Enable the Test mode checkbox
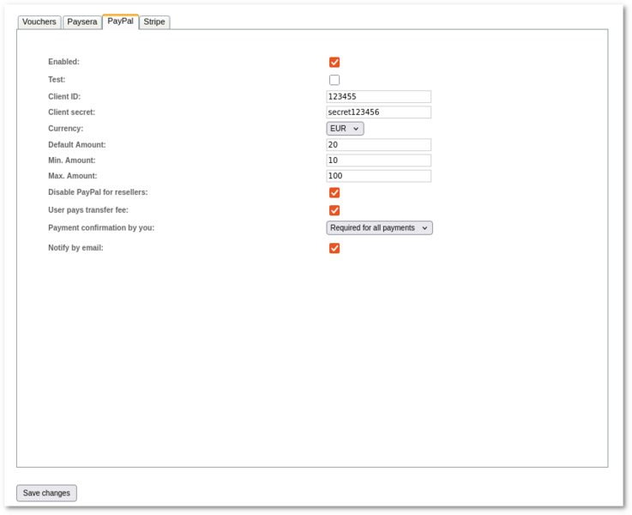The height and width of the screenshot is (515, 632). 334,80
